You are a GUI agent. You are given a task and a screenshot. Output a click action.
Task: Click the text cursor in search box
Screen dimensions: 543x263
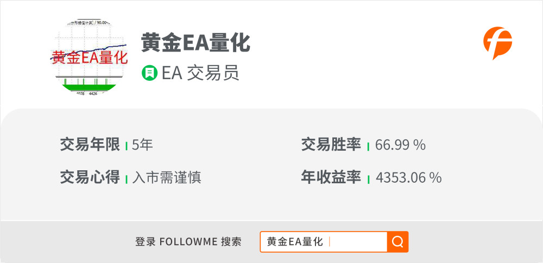click(330, 241)
